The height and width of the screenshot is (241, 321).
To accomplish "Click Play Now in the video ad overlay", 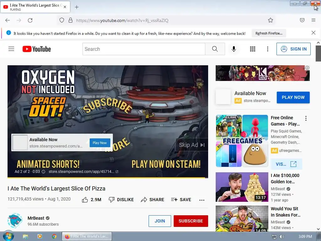I will point(100,143).
